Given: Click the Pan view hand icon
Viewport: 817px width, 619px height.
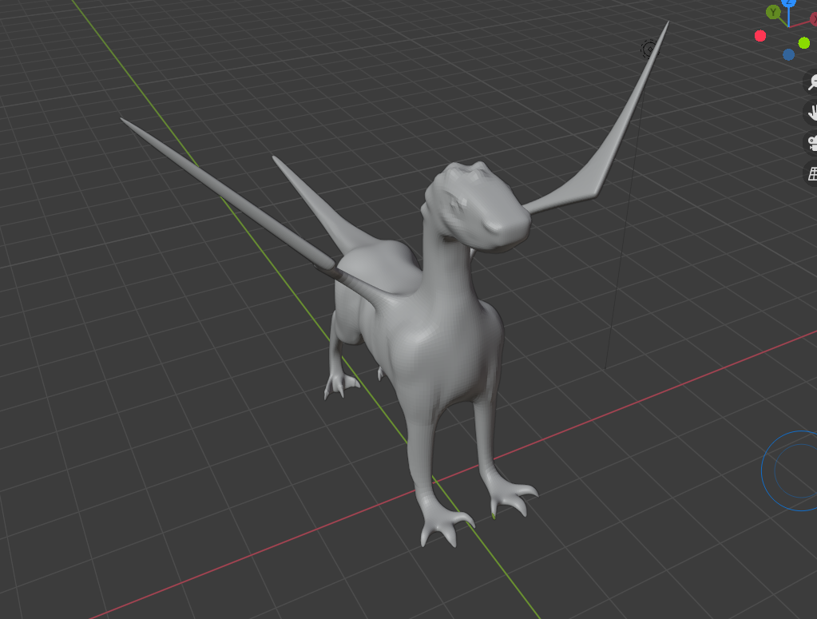Looking at the screenshot, I should [x=811, y=113].
